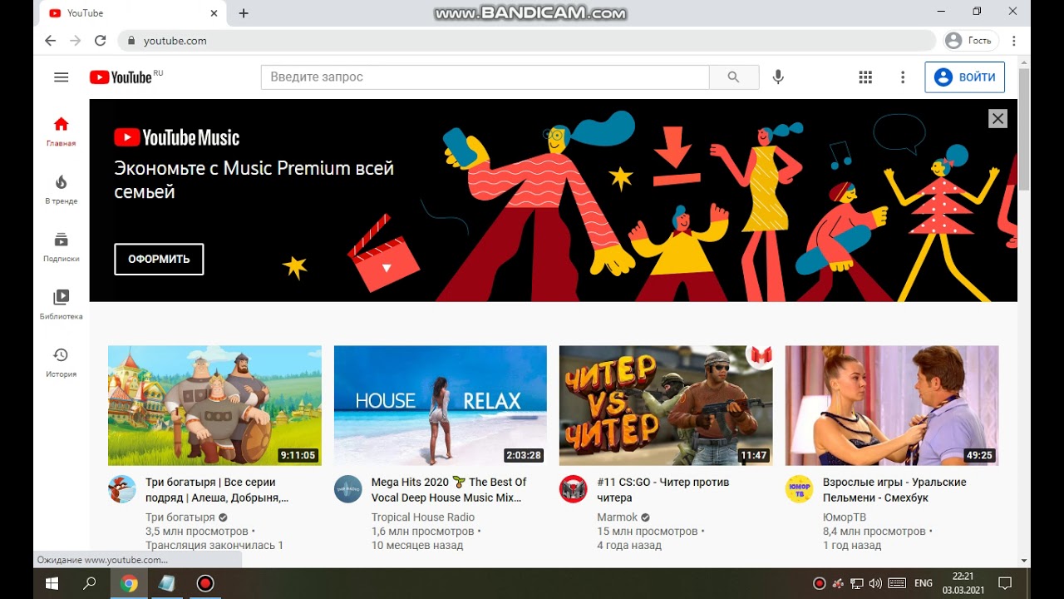Viewport: 1064px width, 599px height.
Task: Switch the ENG input language
Action: (924, 583)
